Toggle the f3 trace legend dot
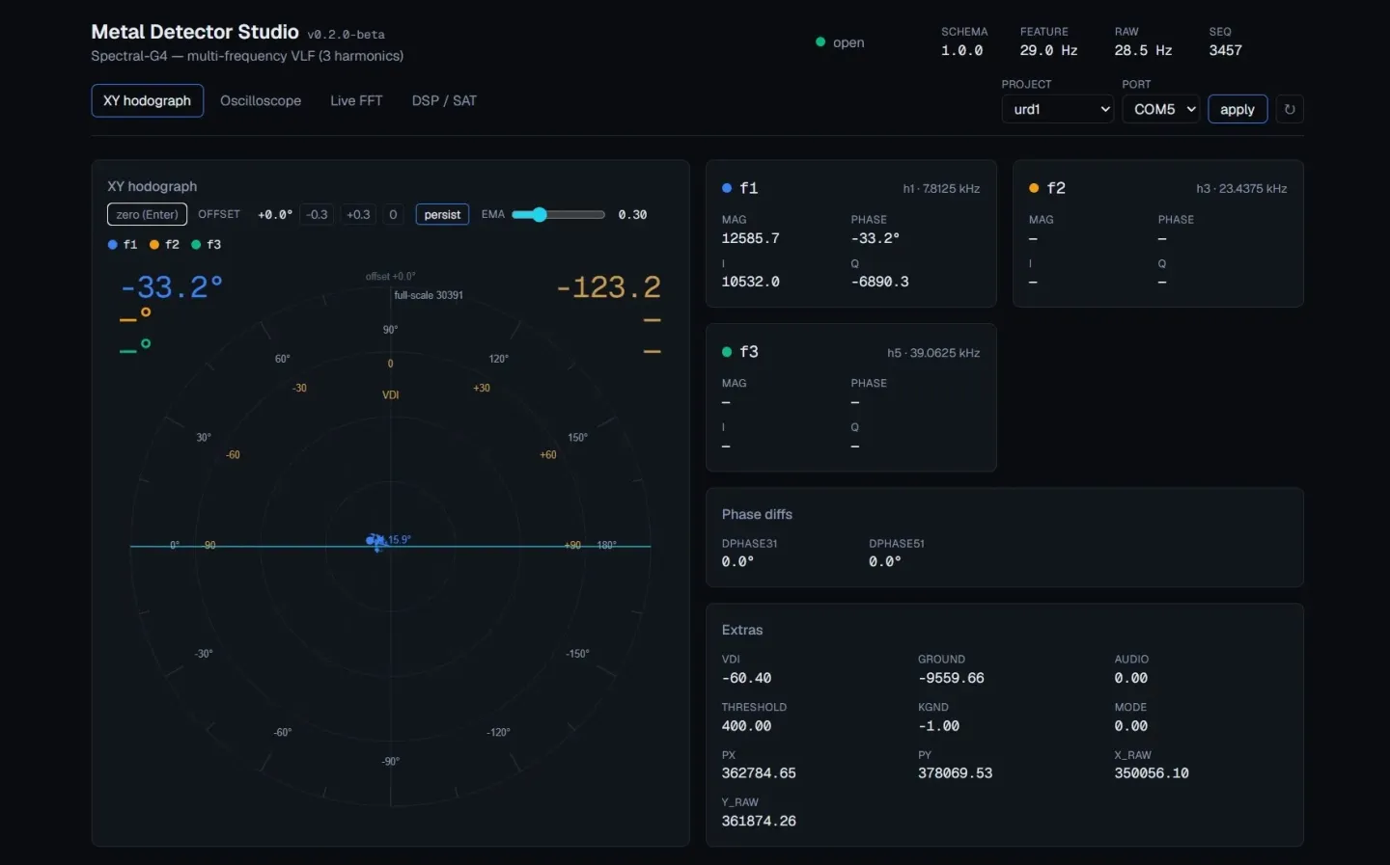The width and height of the screenshot is (1390, 865). pyautogui.click(x=196, y=245)
